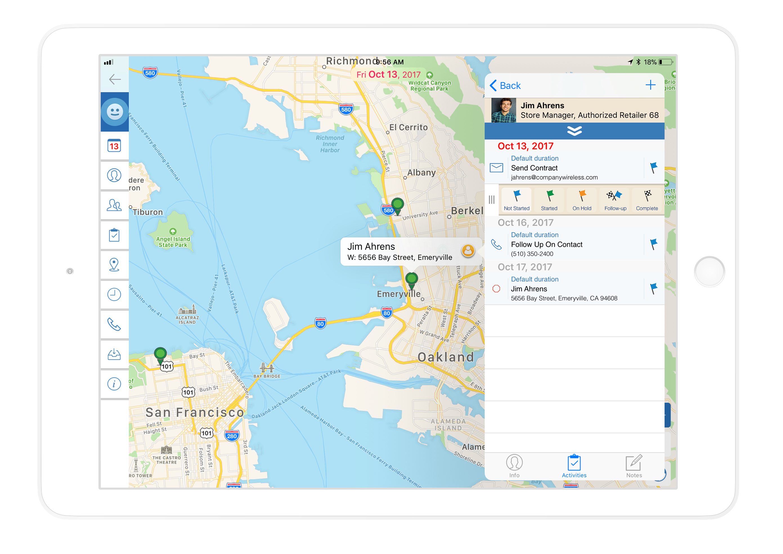Image resolution: width=783 pixels, height=554 pixels.
Task: Tap the drag handle left of status flags
Action: pyautogui.click(x=492, y=200)
